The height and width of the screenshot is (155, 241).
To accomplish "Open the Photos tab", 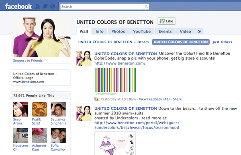I will pos(118,31).
